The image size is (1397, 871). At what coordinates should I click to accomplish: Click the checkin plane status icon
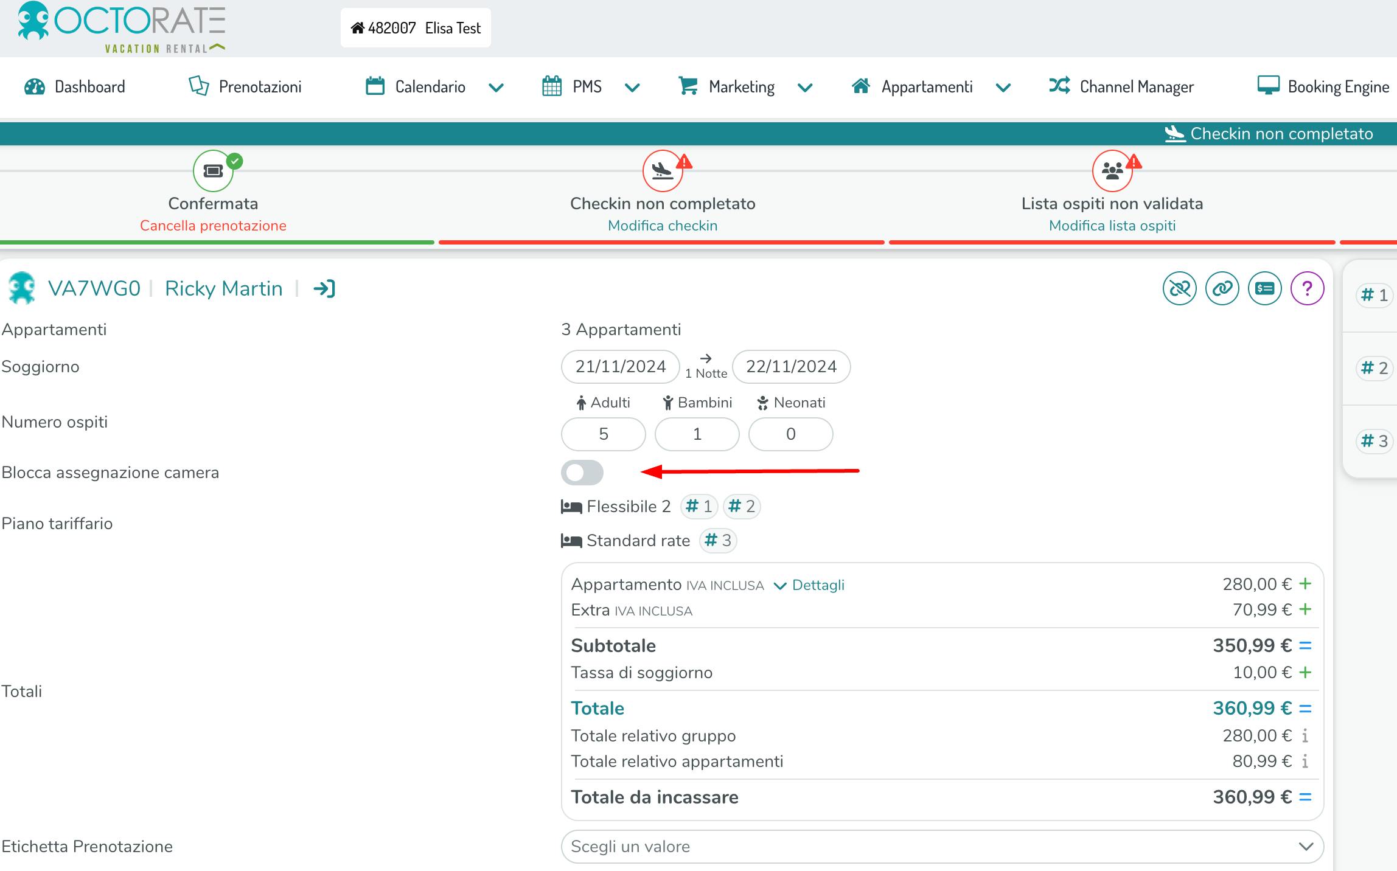pyautogui.click(x=663, y=171)
